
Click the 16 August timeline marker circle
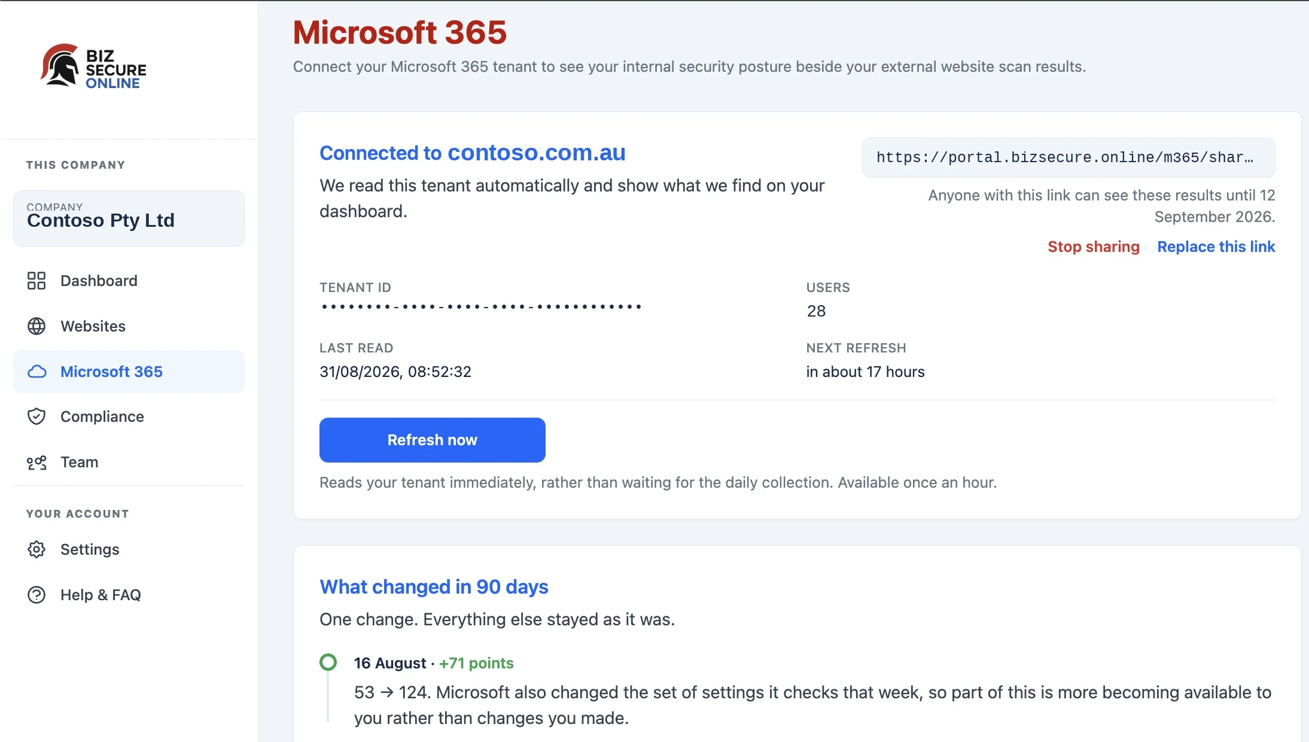328,662
